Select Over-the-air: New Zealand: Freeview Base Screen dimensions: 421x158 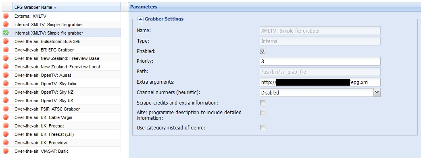[61, 58]
